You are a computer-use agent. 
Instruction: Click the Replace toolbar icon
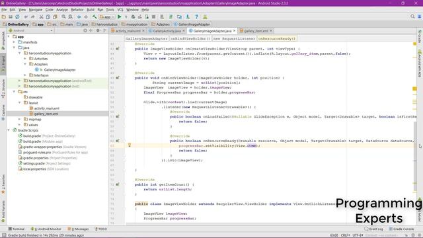[x=71, y=17]
